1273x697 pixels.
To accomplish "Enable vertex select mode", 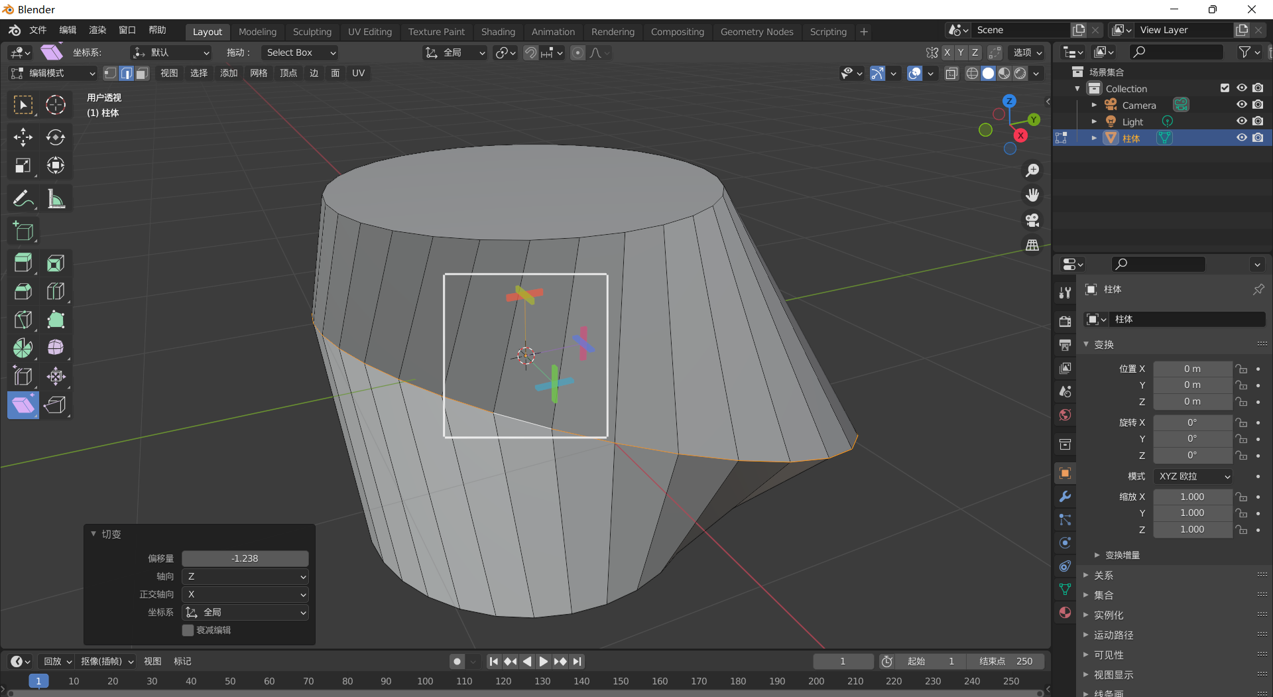I will click(x=111, y=74).
